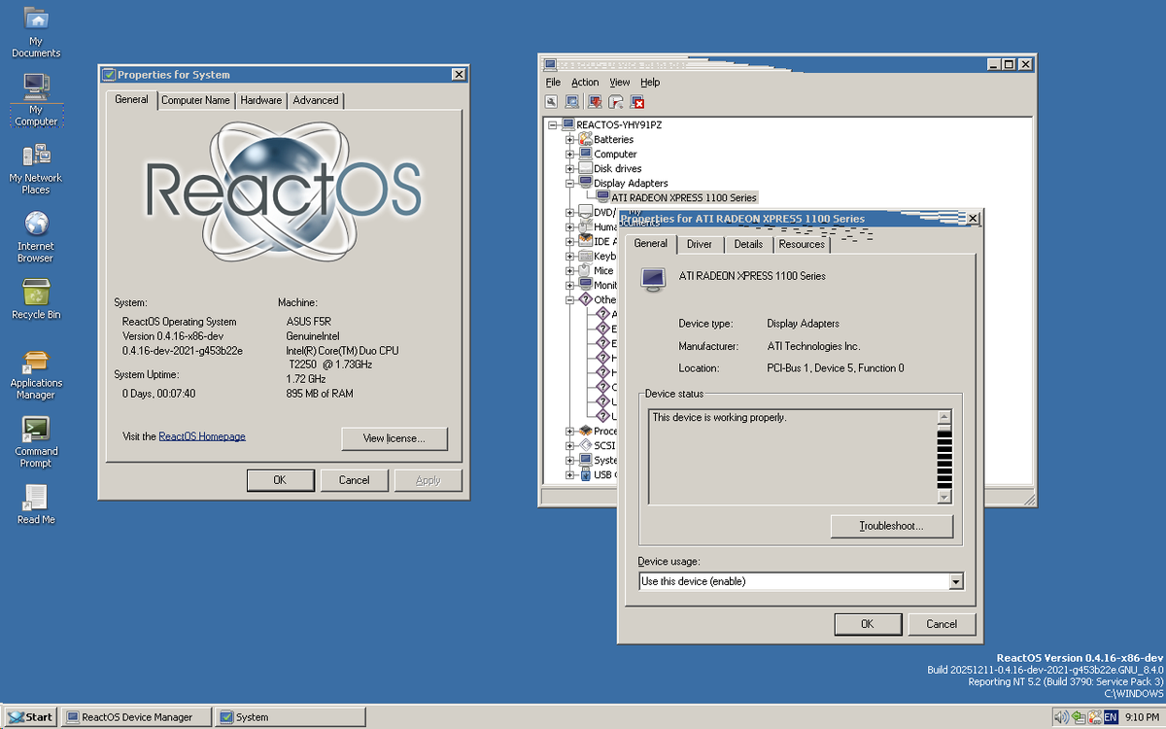Switch to the Details tab
The height and width of the screenshot is (729, 1166).
pyautogui.click(x=748, y=245)
